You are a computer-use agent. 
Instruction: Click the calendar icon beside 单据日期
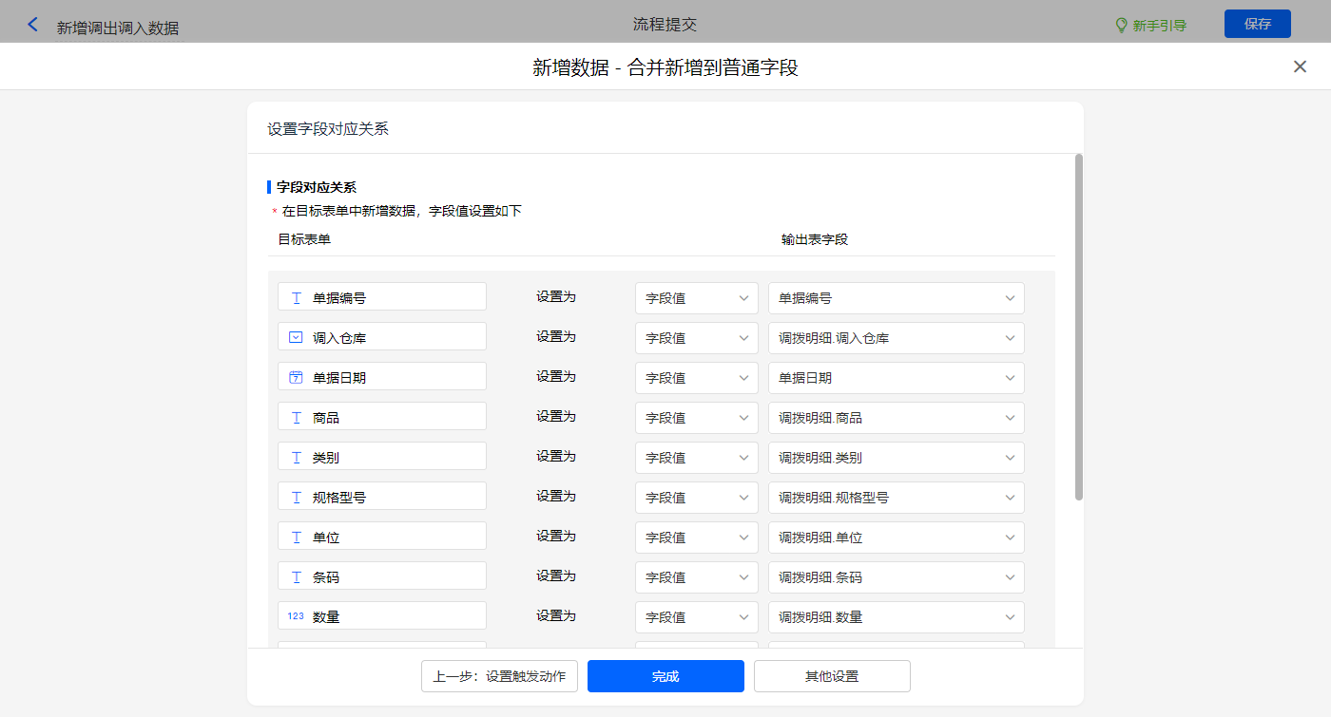(x=296, y=377)
